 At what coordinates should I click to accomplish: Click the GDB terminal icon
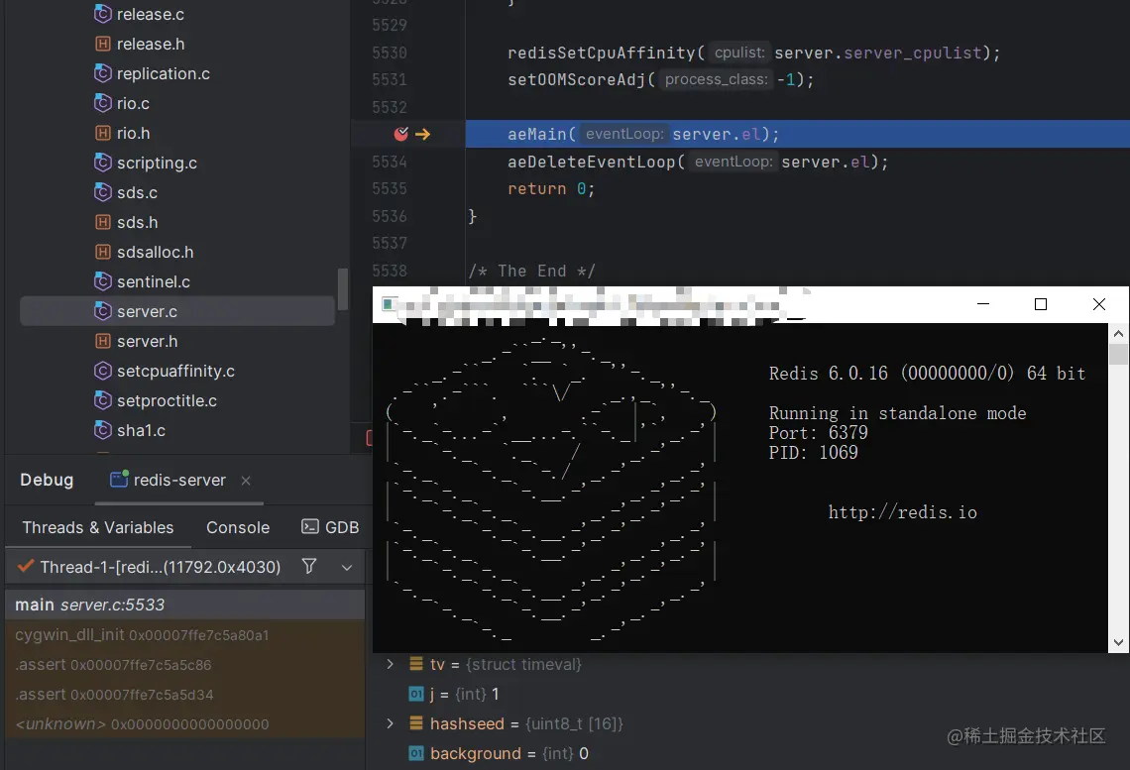coord(310,526)
